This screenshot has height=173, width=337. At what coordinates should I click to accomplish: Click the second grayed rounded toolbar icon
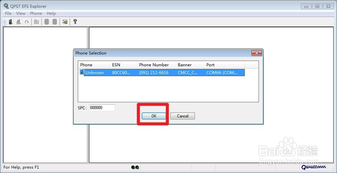point(55,22)
